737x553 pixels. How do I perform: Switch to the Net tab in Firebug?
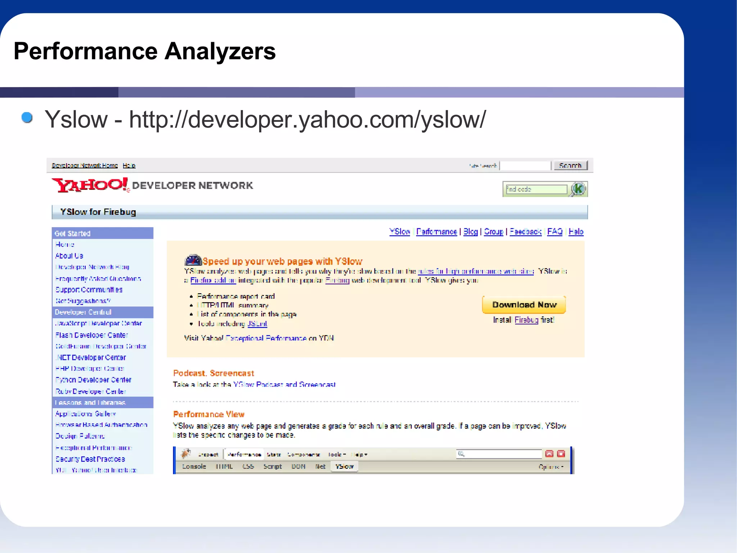click(x=320, y=467)
